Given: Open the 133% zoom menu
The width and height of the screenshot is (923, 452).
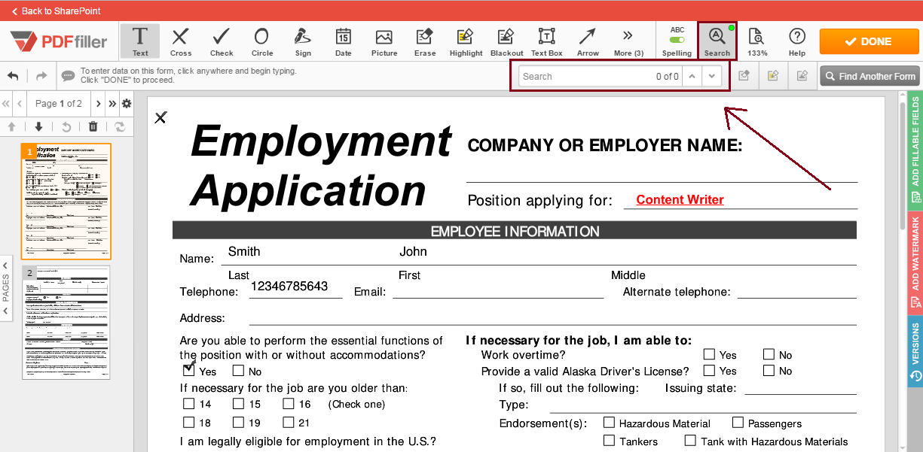Looking at the screenshot, I should click(x=757, y=41).
